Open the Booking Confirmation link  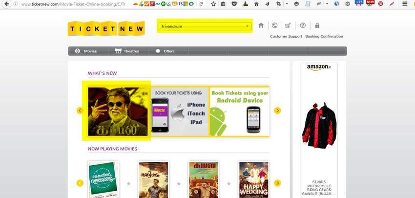pyautogui.click(x=324, y=36)
